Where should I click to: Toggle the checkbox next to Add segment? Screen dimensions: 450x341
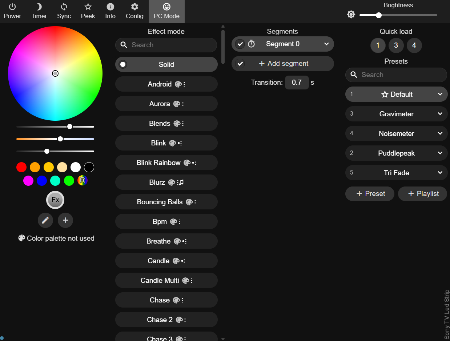[x=240, y=63]
